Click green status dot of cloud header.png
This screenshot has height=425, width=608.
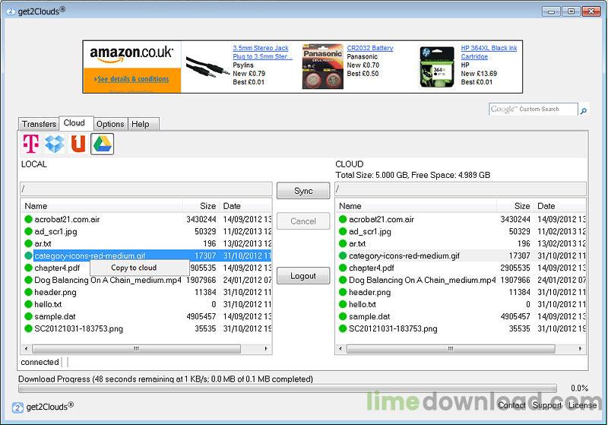point(343,292)
